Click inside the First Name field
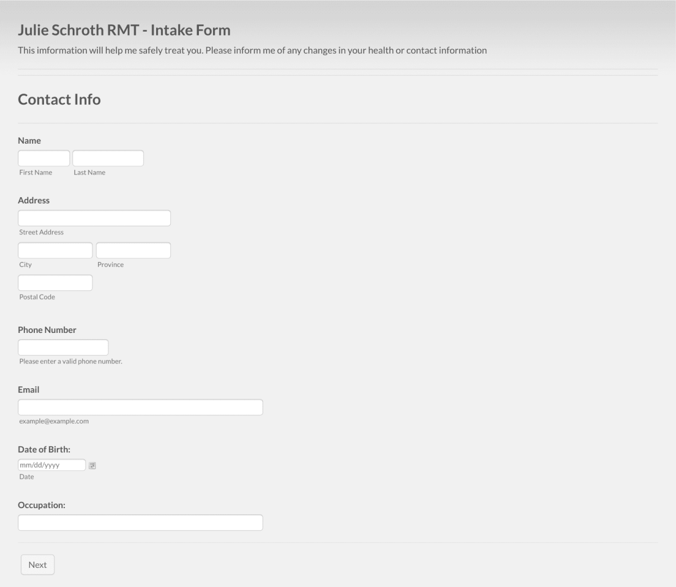This screenshot has width=676, height=587. [x=43, y=158]
